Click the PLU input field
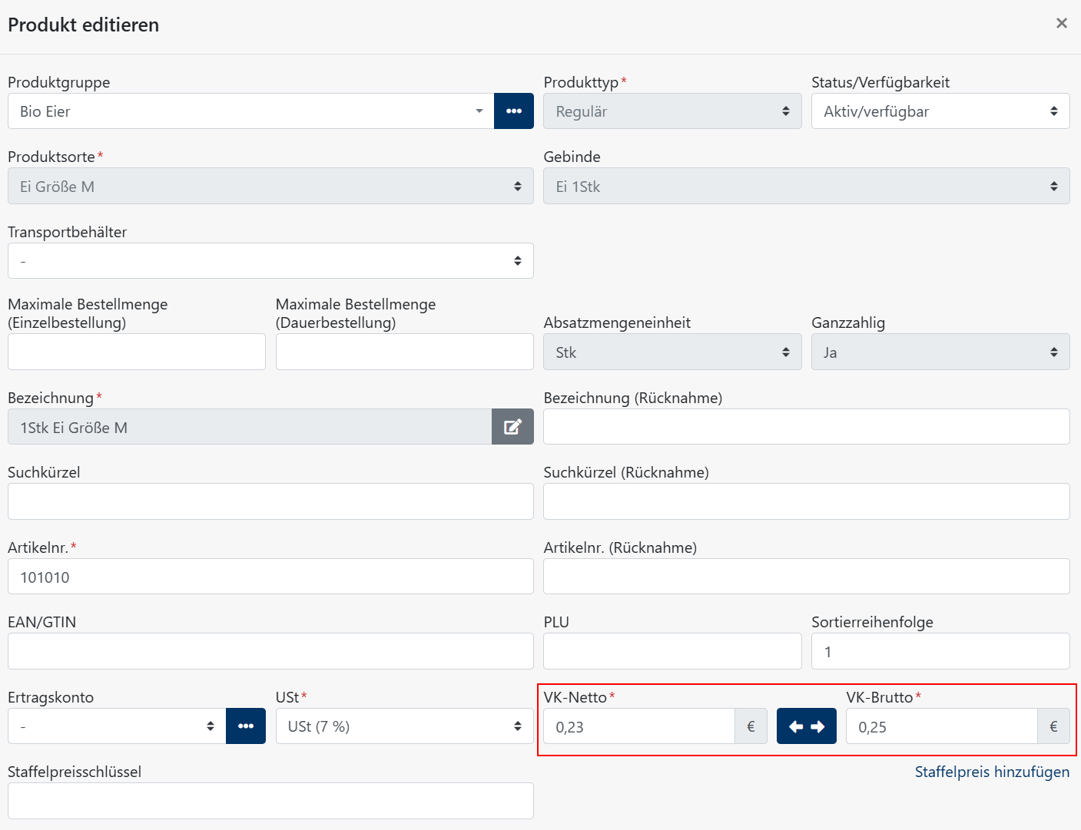Screen dimensions: 1081x830 click(672, 651)
